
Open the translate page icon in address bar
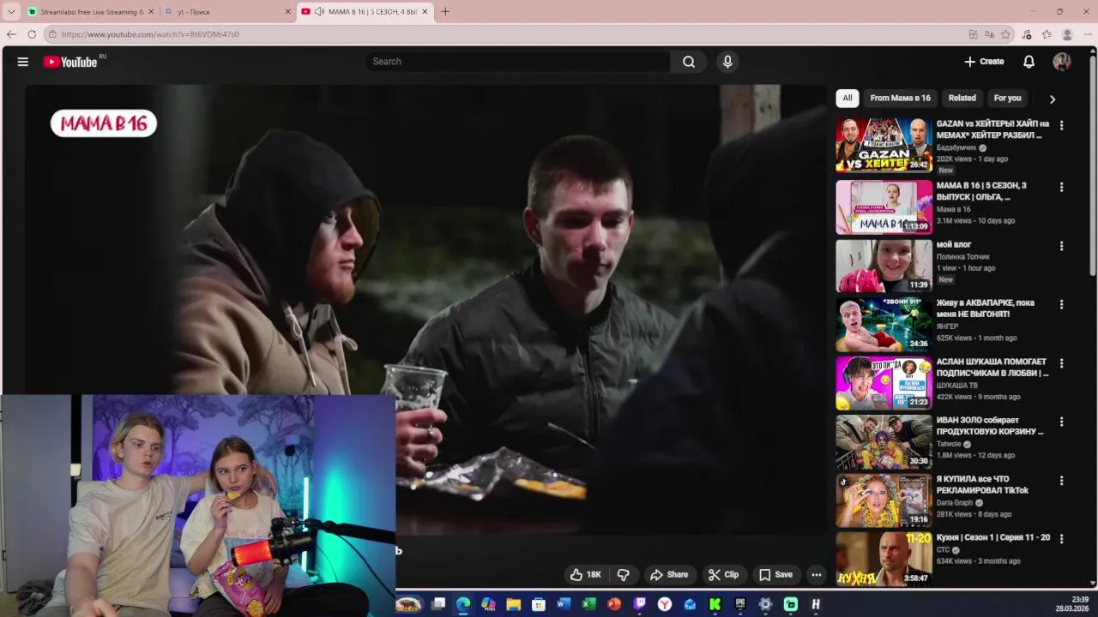[x=989, y=34]
